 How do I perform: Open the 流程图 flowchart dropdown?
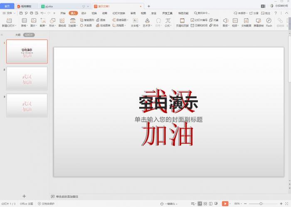pos(119,25)
